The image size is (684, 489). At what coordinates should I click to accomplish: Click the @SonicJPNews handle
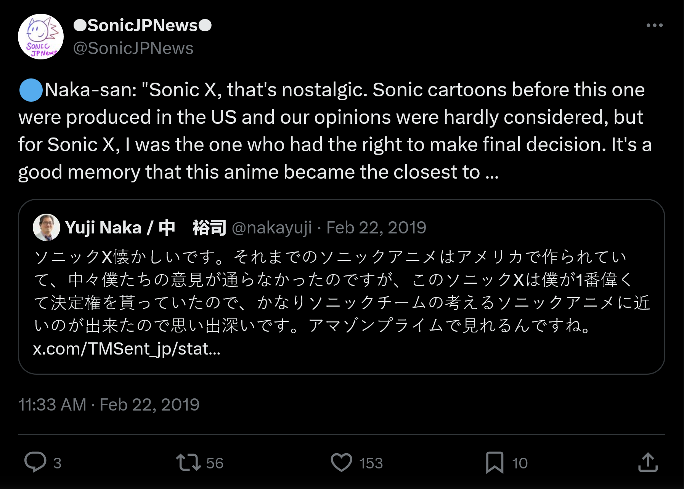click(133, 48)
